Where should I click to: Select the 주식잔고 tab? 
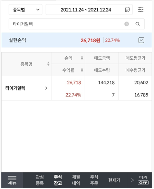coord(58,180)
